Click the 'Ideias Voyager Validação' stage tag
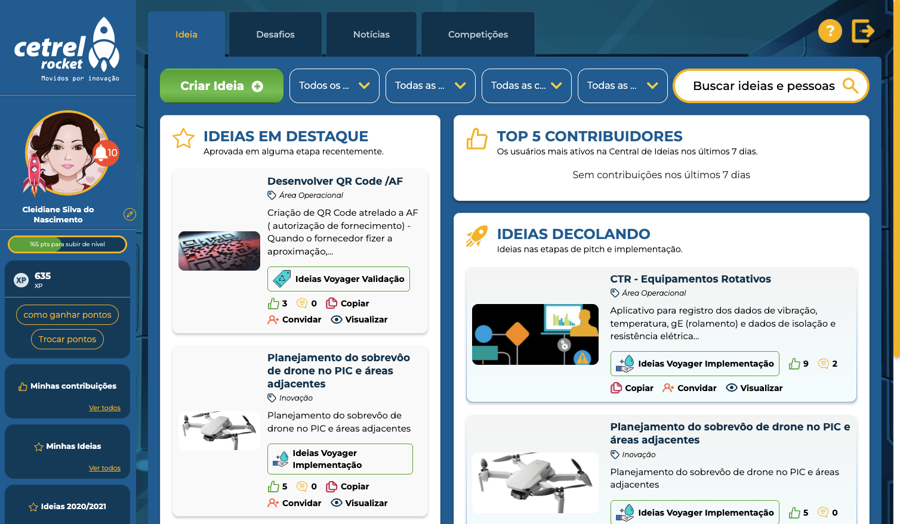Image resolution: width=900 pixels, height=524 pixels. [x=338, y=279]
